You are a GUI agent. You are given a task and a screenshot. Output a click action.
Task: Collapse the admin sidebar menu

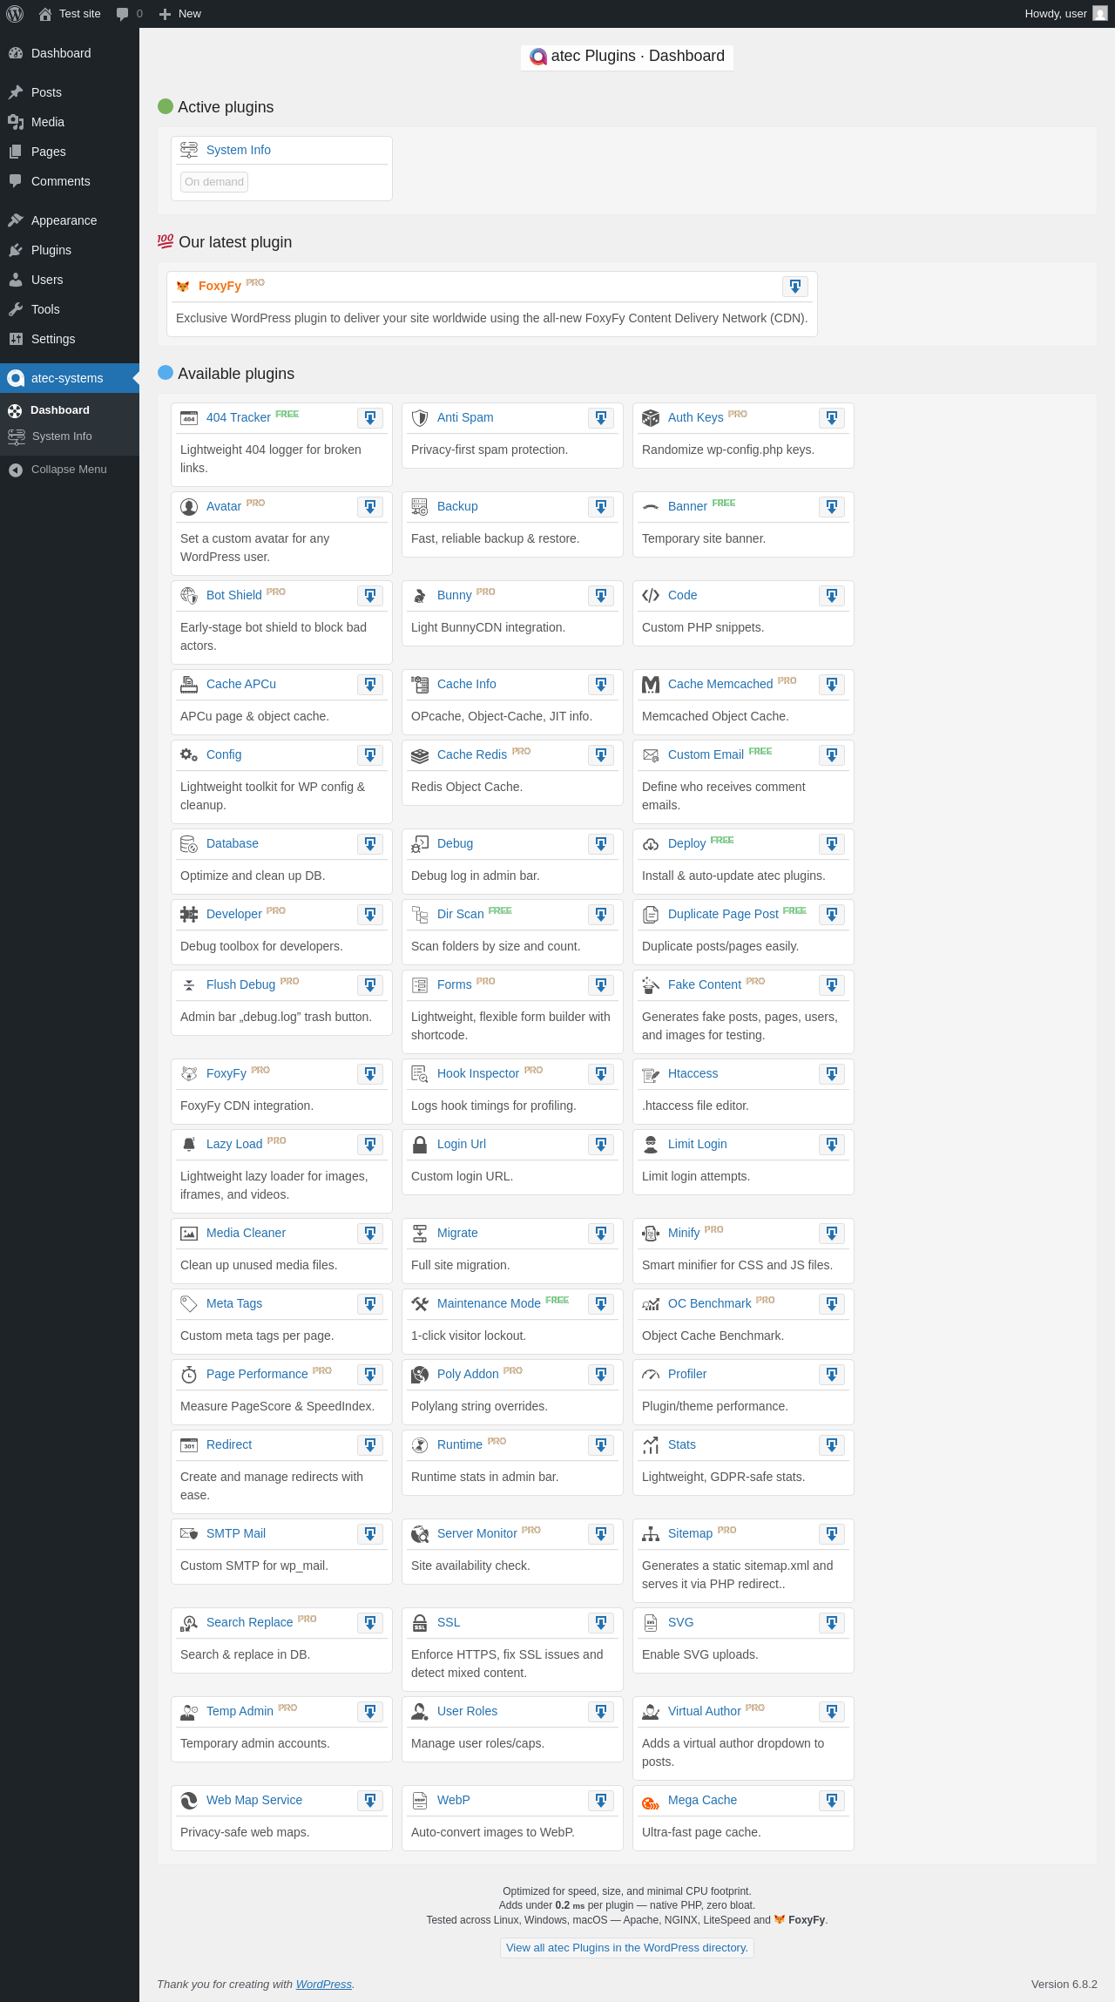point(69,470)
